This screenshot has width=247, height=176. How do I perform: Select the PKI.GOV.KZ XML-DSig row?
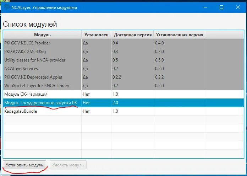tap(123, 52)
